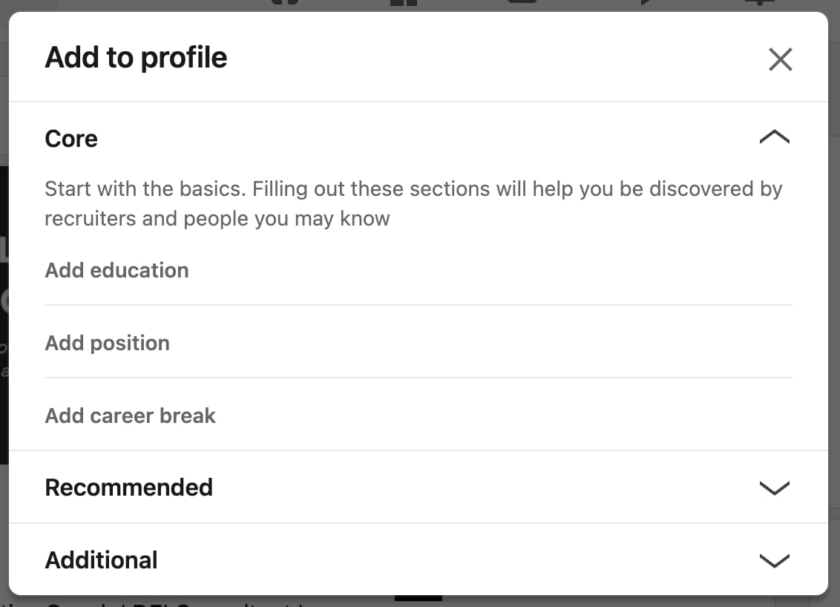Expand the Recommended section chevron

click(774, 488)
